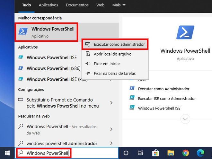Viewport: 212px width, 159px height.
Task: Expand the Substituir o Prompt de Comando arrow
Action: point(111,103)
